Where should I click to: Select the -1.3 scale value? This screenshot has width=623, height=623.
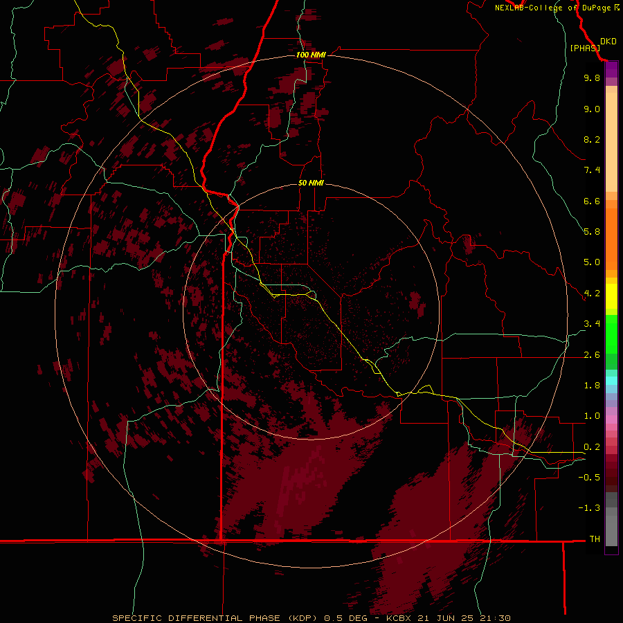589,508
